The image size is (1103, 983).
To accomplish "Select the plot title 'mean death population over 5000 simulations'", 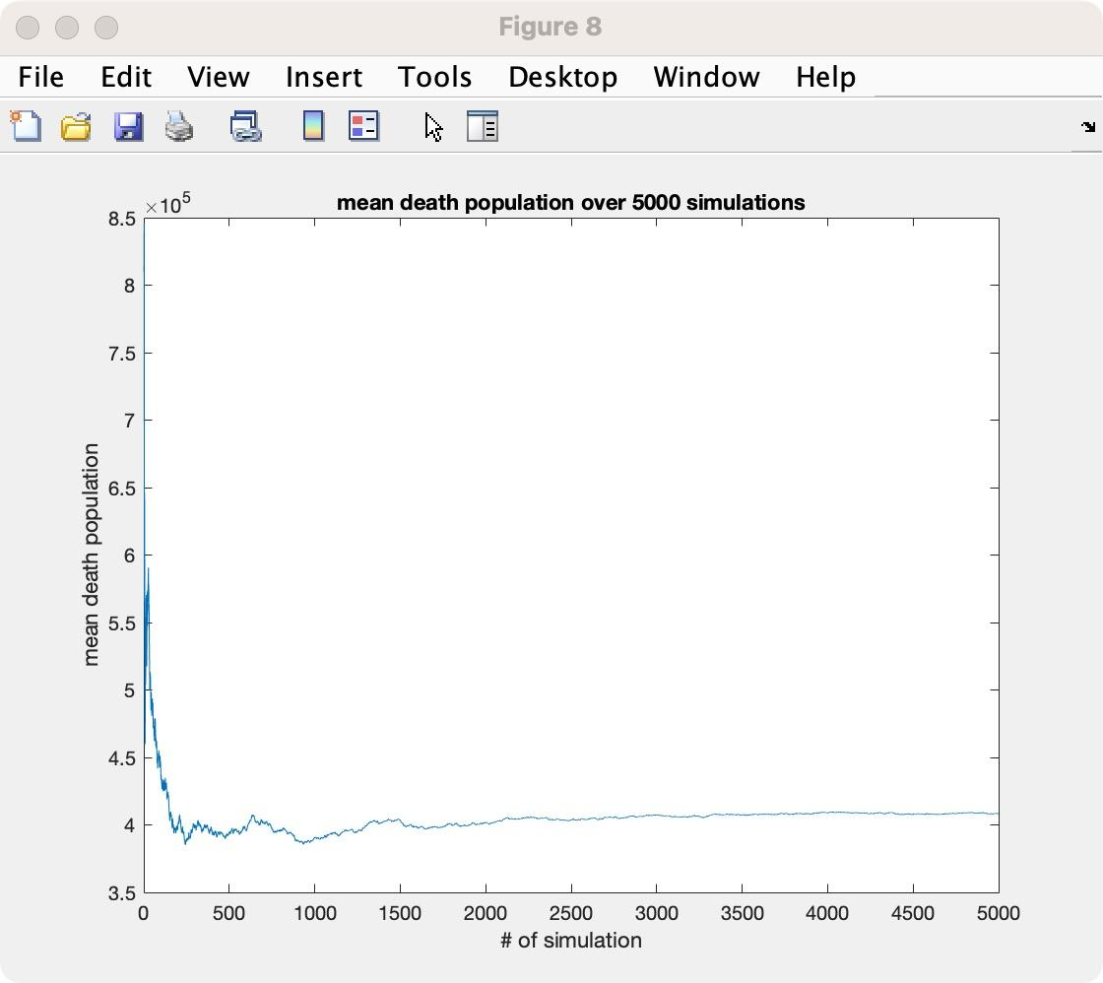I will [570, 203].
